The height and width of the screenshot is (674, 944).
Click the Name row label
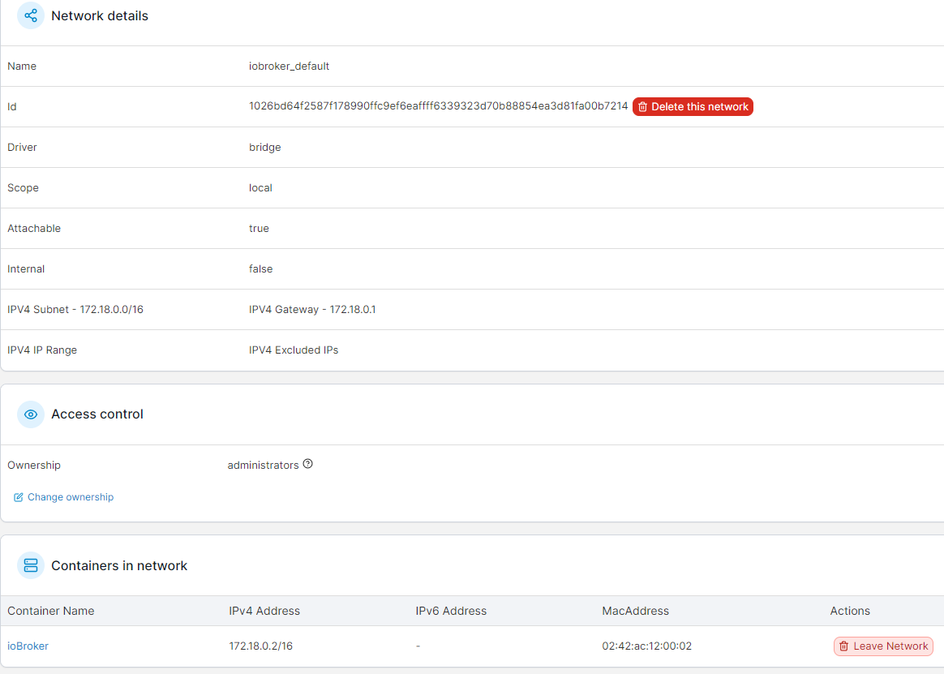click(22, 67)
